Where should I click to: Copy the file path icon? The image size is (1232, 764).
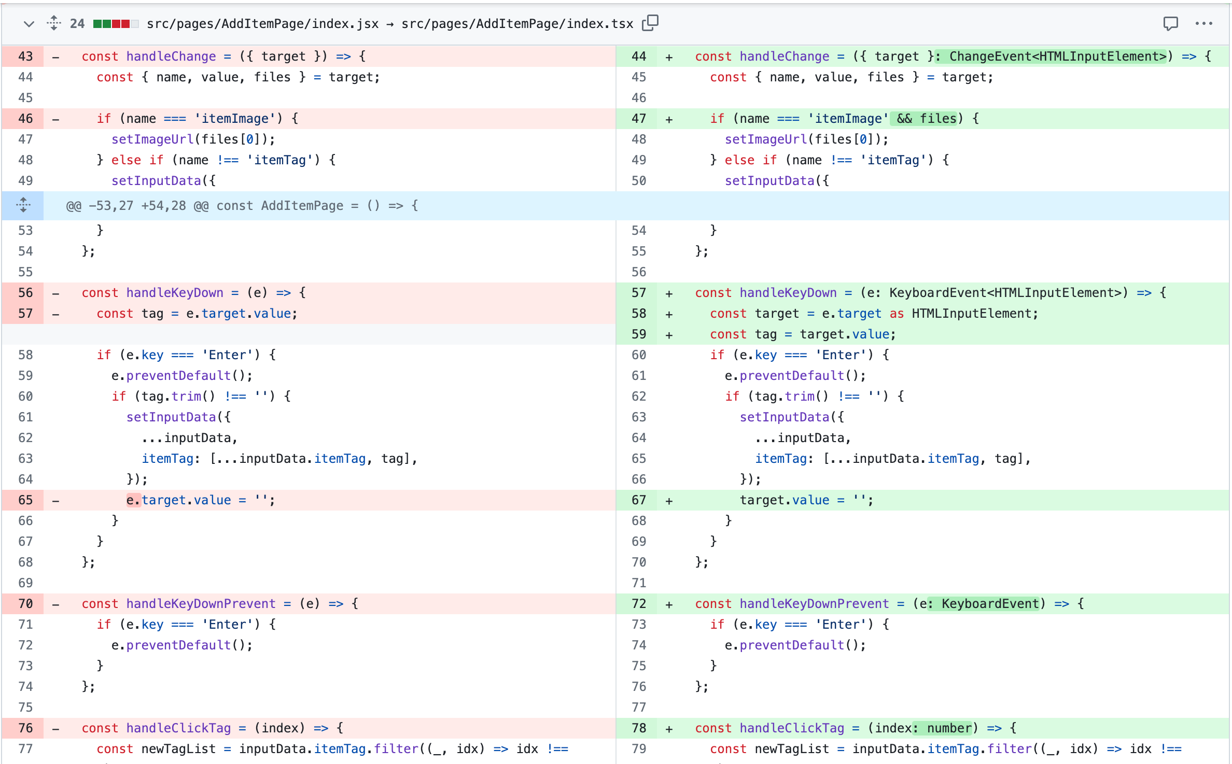tap(650, 23)
